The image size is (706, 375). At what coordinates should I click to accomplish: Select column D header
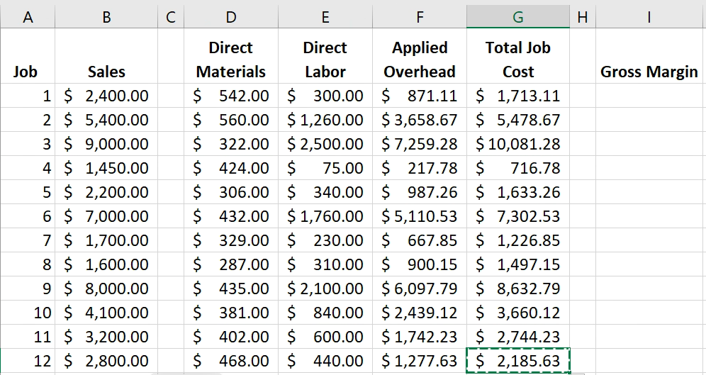pos(231,17)
